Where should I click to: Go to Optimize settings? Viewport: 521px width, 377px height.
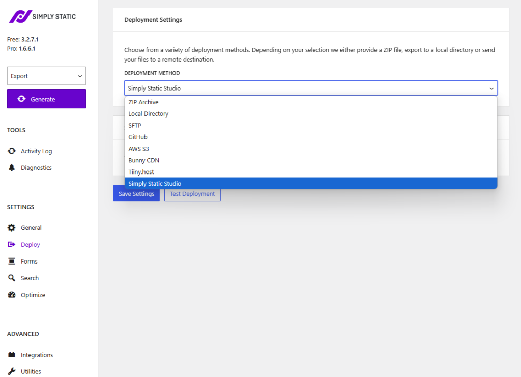[x=33, y=295]
